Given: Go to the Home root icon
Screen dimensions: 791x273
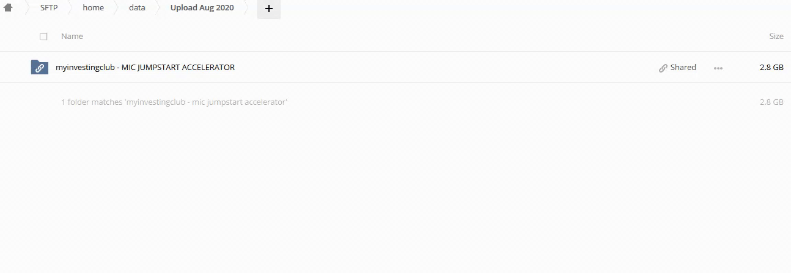Looking at the screenshot, I should tap(8, 8).
